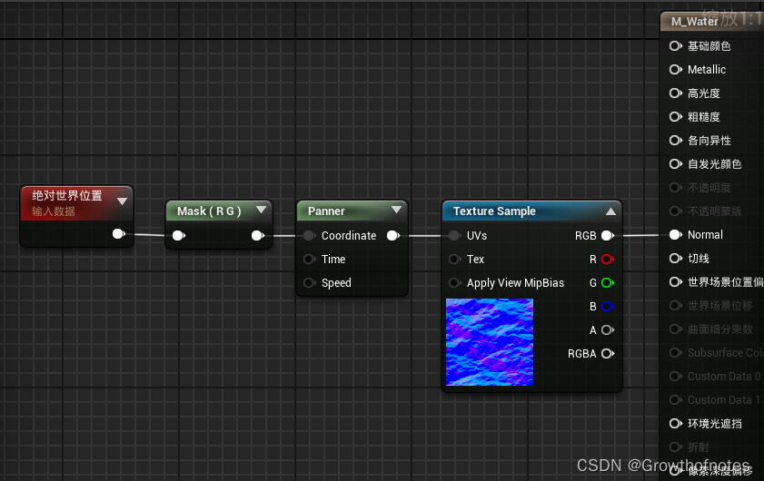Select the M_Water result node header
The height and width of the screenshot is (481, 764).
tap(712, 22)
